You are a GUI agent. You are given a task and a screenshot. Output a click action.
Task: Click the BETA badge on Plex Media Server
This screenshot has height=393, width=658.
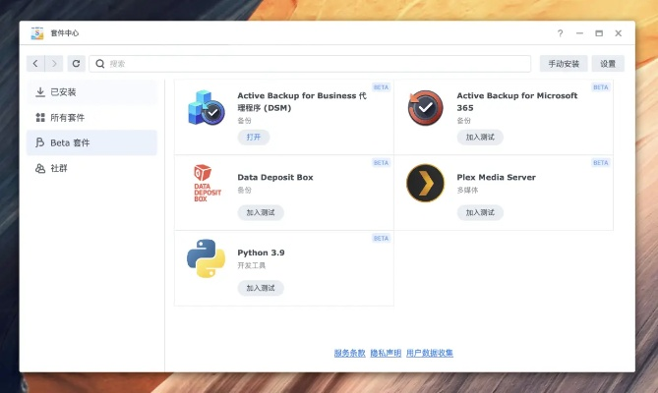(x=601, y=163)
